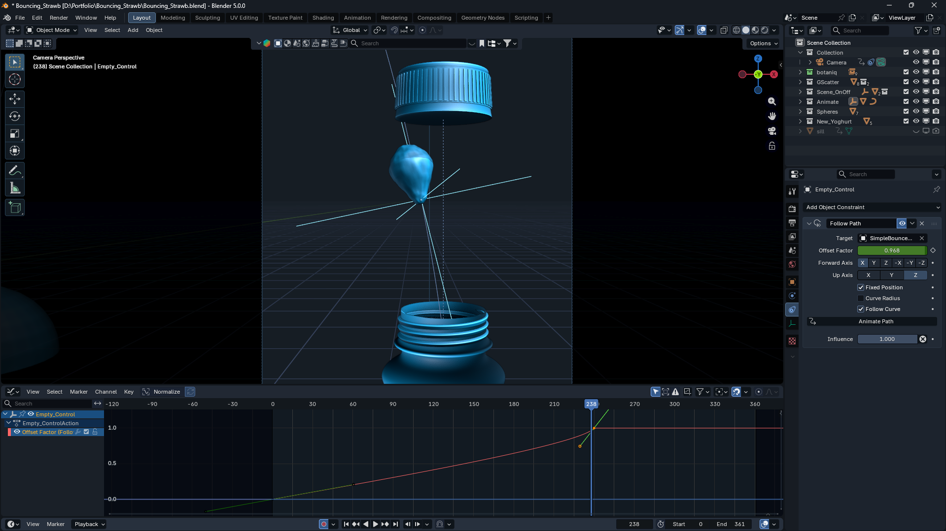Enable the Curve Radius checkbox

point(861,298)
